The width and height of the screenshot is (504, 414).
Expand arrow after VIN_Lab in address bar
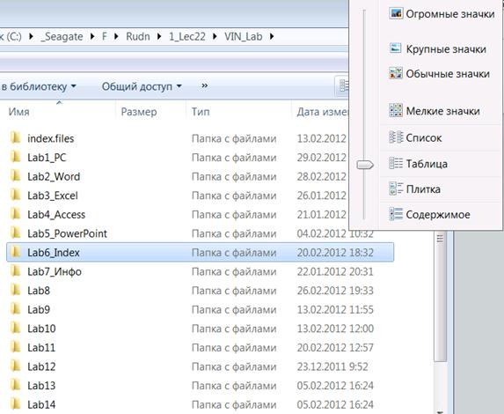(272, 36)
